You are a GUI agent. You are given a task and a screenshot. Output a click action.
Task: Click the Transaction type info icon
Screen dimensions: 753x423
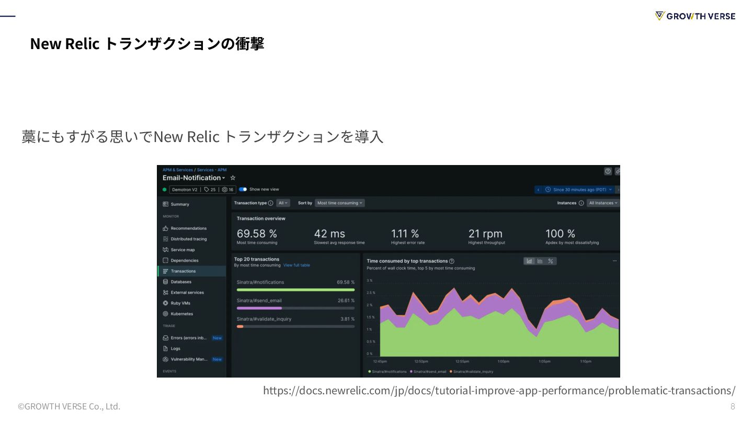pyautogui.click(x=270, y=203)
